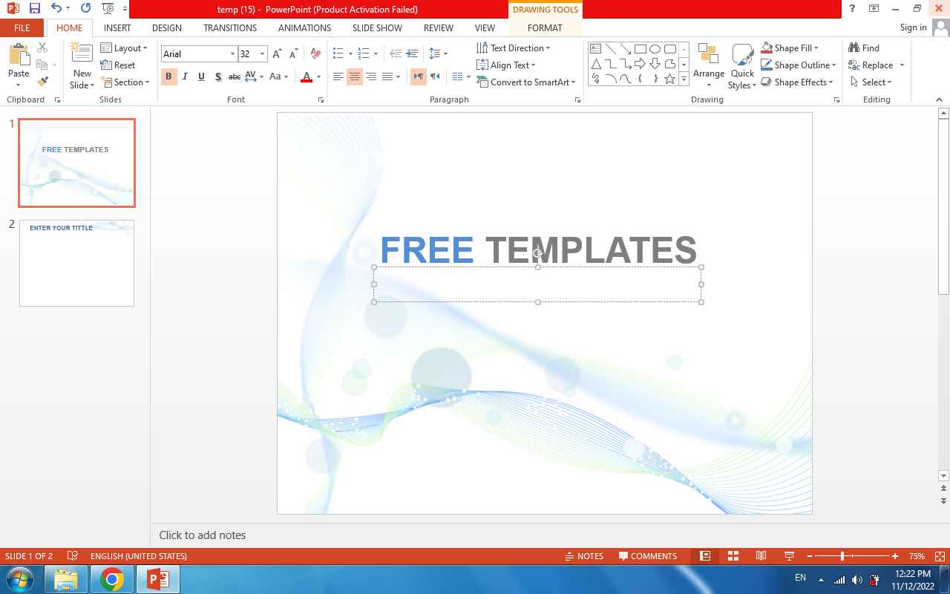Click the Sign in link
Image resolution: width=950 pixels, height=594 pixels.
click(913, 27)
